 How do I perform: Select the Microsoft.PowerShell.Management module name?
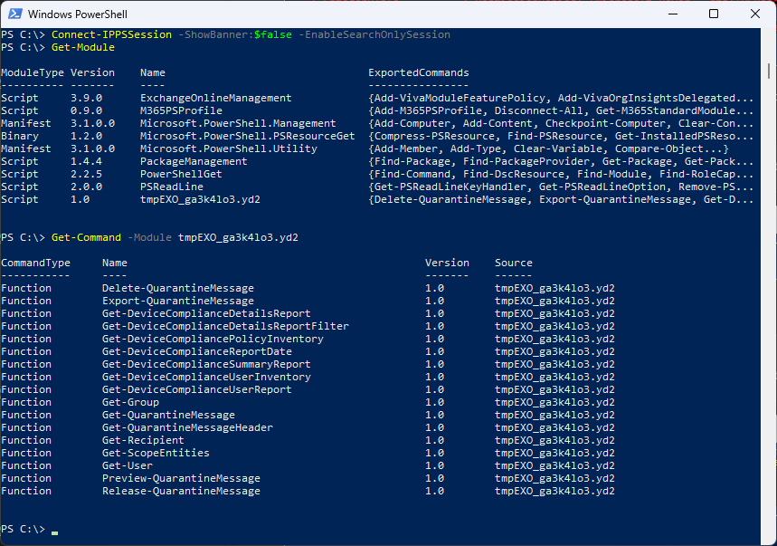(238, 123)
